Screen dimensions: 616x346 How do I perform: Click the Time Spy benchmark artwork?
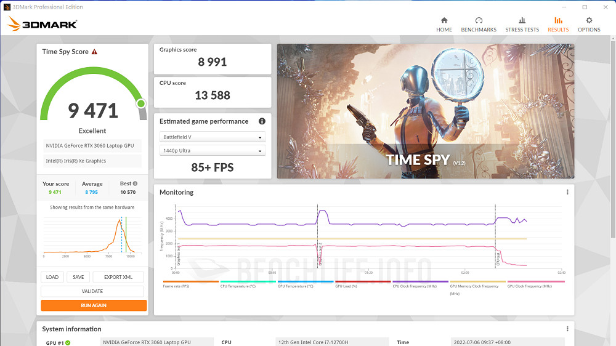425,111
